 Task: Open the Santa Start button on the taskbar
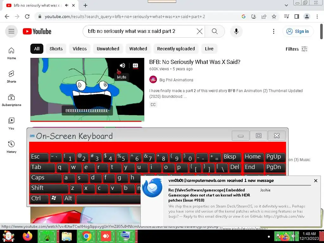click(8, 236)
